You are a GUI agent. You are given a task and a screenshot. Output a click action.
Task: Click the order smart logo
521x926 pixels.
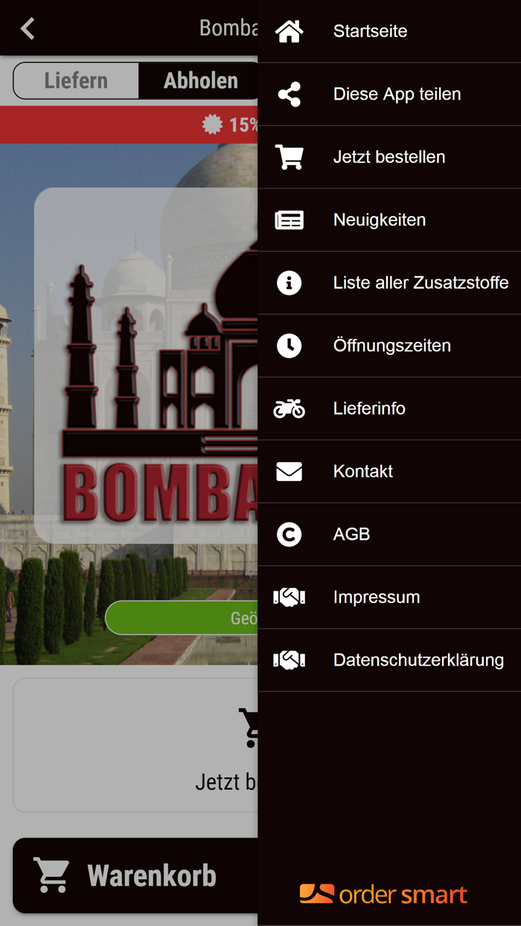point(383,894)
